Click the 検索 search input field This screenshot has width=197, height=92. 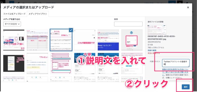(x=128, y=24)
